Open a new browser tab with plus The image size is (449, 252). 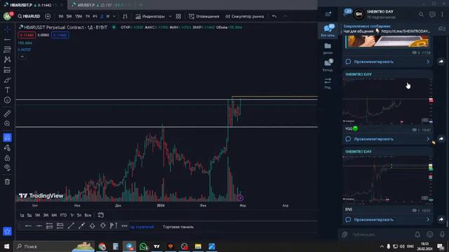point(140,5)
